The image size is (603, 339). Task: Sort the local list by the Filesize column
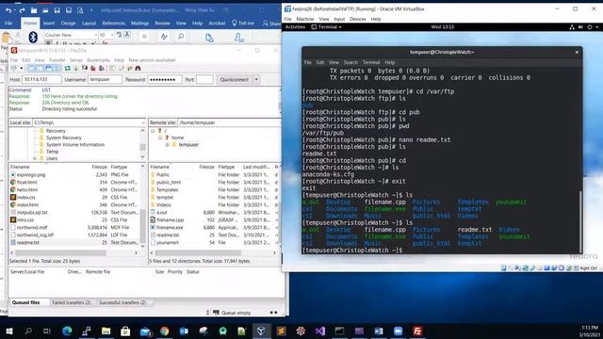tap(99, 167)
